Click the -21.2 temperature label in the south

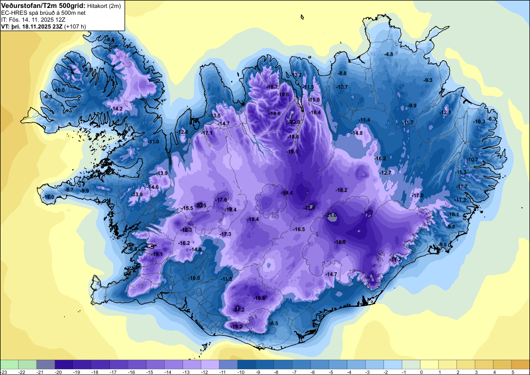238,309
